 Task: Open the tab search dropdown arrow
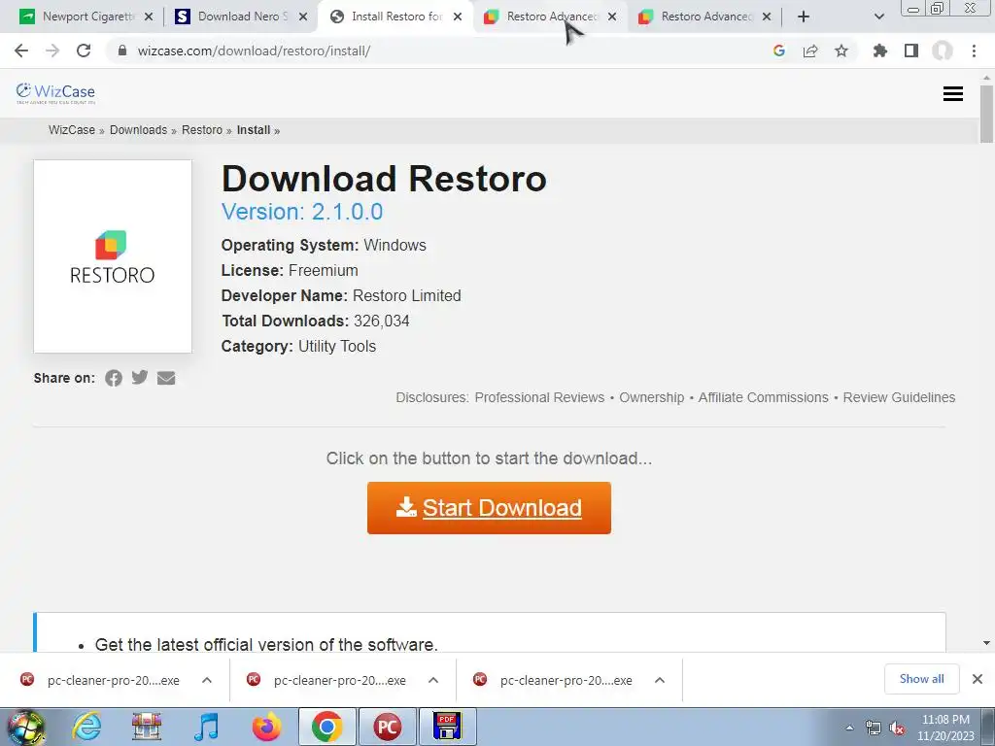coord(878,17)
